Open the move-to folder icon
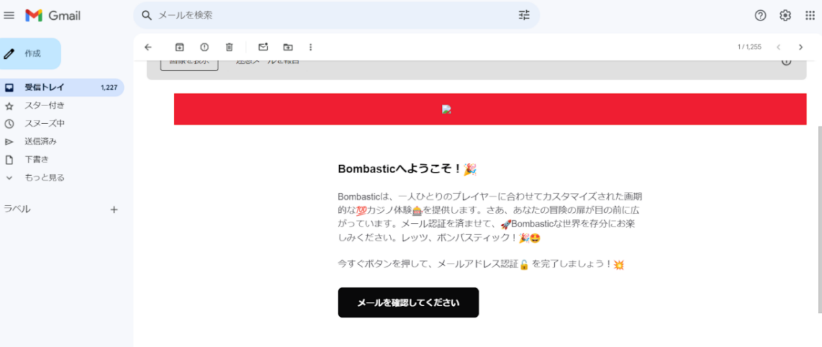 (x=288, y=47)
